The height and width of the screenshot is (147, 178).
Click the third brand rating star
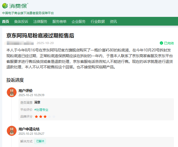(x=45, y=117)
